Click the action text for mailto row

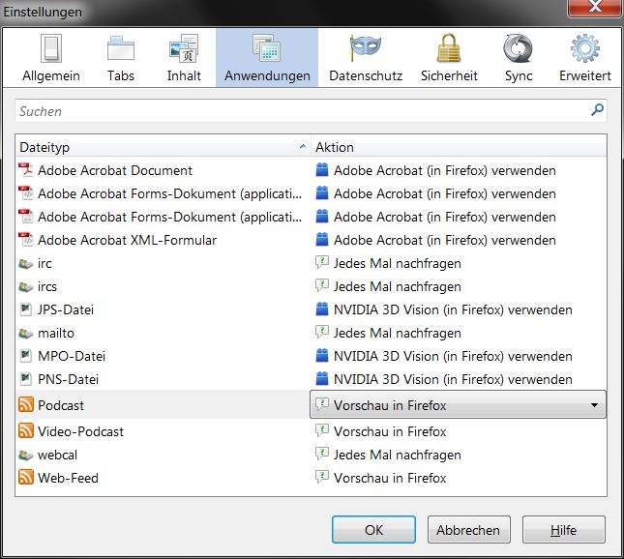398,333
